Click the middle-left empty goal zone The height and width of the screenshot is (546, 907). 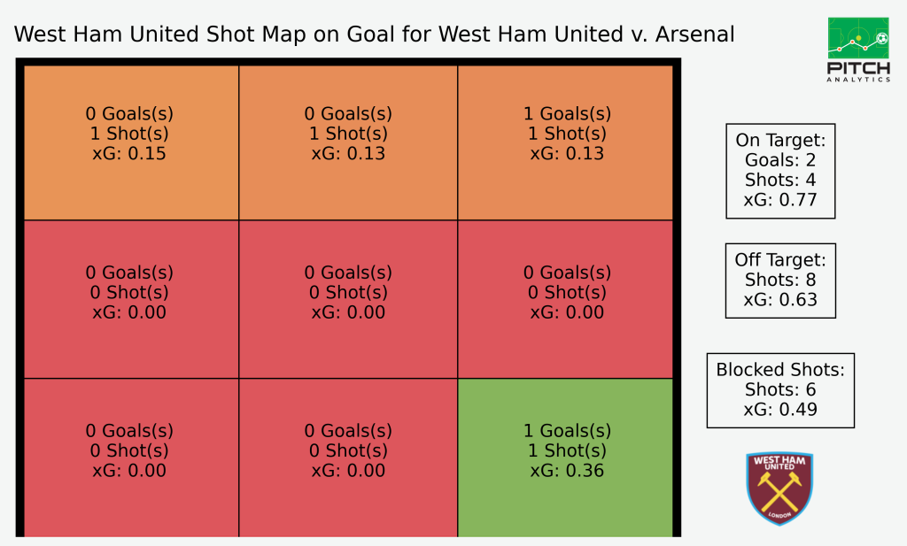pyautogui.click(x=131, y=299)
